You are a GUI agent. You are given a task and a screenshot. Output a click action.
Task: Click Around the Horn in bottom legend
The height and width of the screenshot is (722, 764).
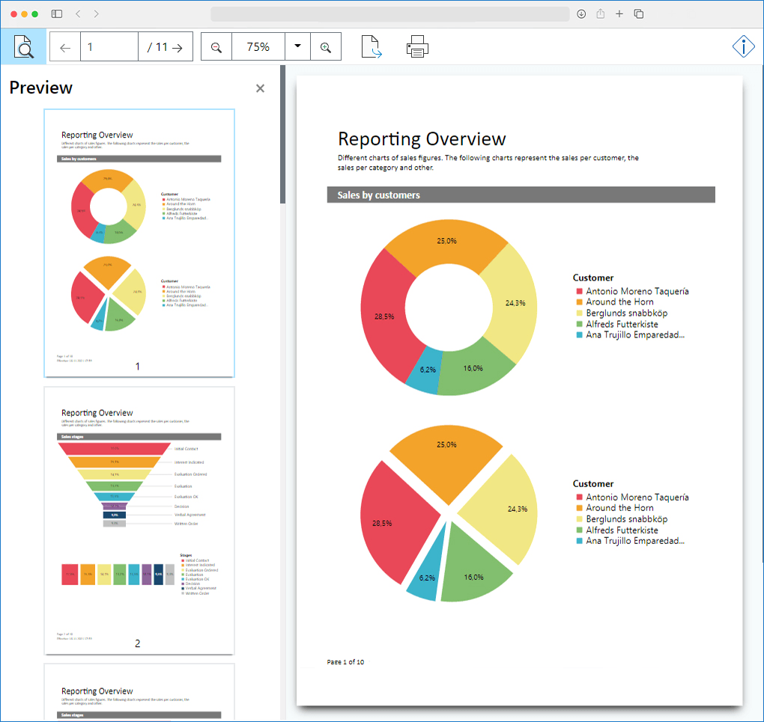coord(619,508)
